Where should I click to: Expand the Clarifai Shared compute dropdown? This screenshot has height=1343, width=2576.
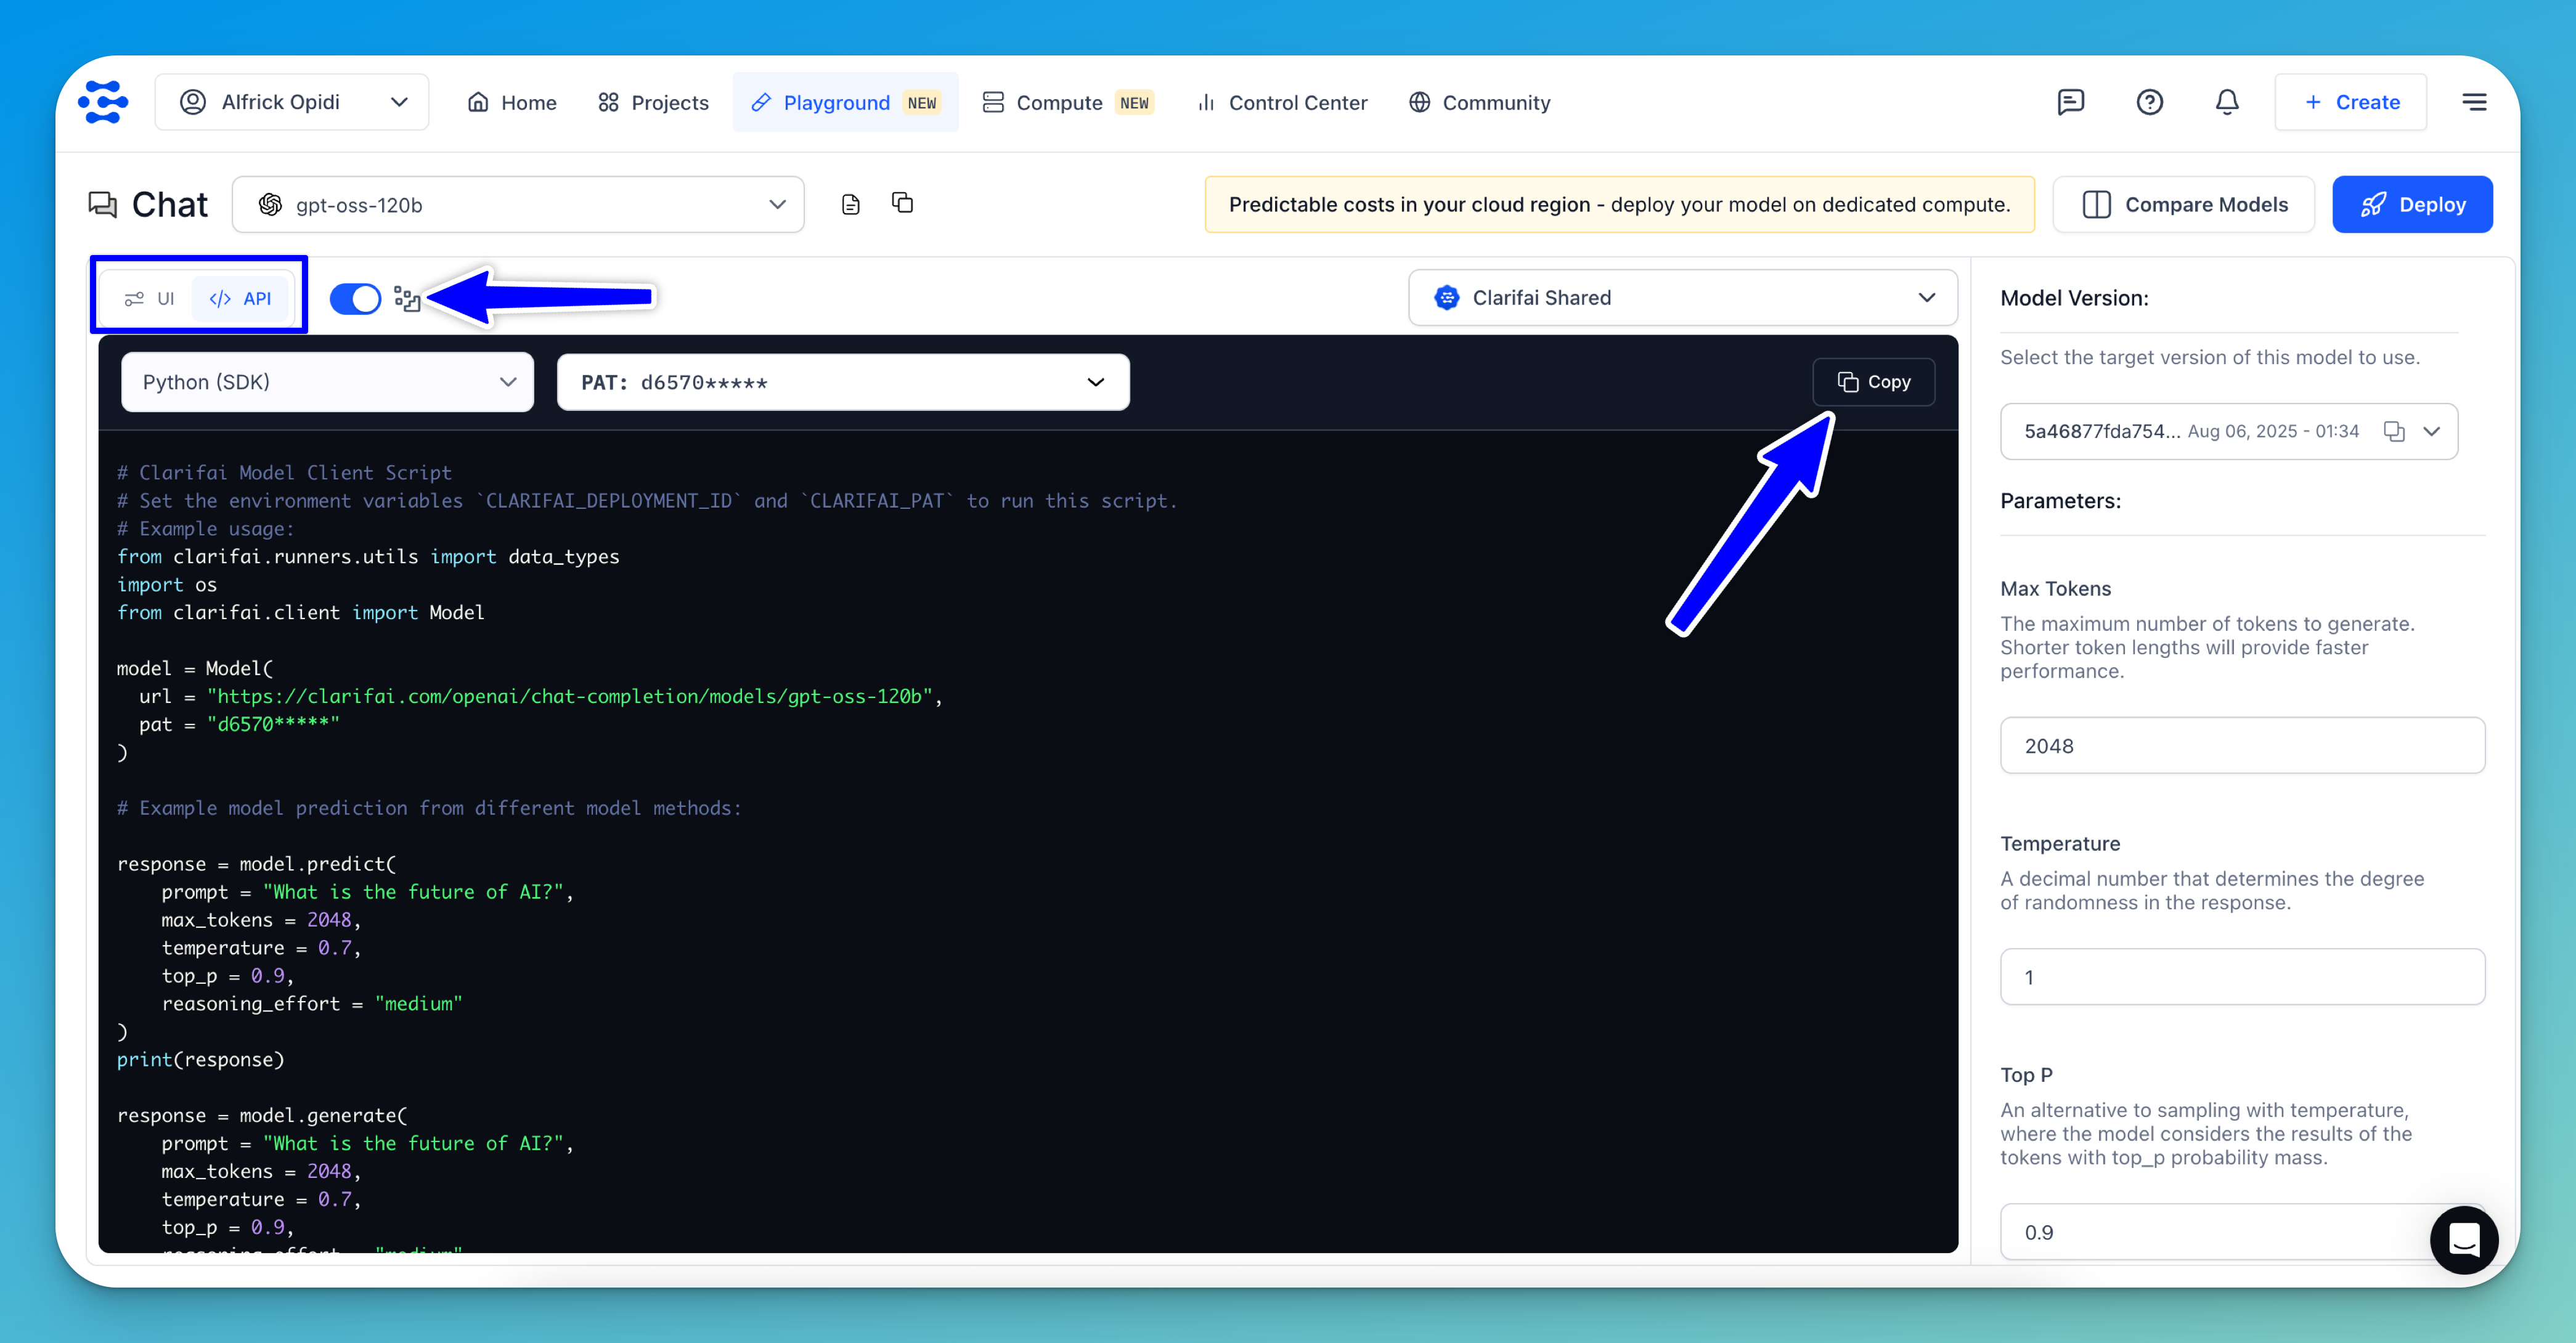click(x=1683, y=298)
